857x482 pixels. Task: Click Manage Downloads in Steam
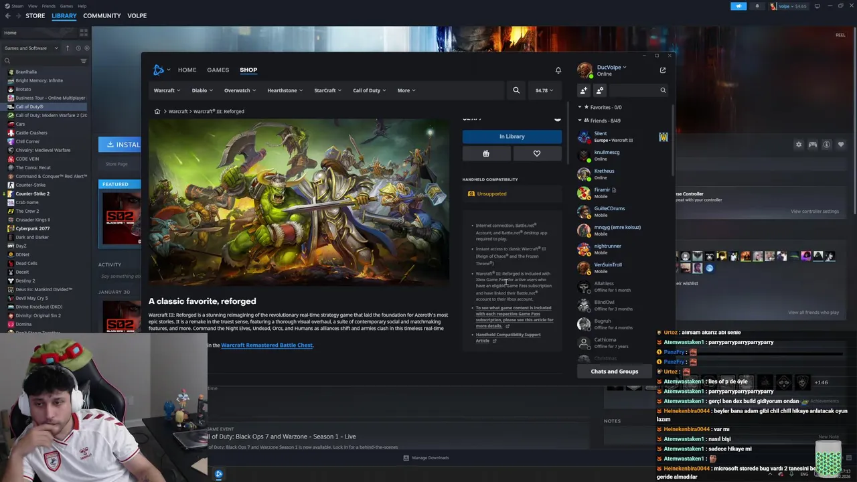click(x=426, y=458)
